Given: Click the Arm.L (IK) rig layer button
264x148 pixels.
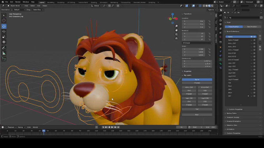Looking at the screenshot, I should pyautogui.click(x=189, y=87).
